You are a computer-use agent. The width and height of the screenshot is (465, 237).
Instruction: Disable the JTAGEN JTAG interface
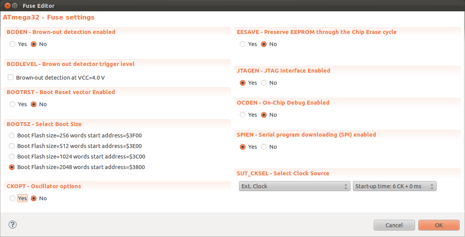[x=264, y=83]
